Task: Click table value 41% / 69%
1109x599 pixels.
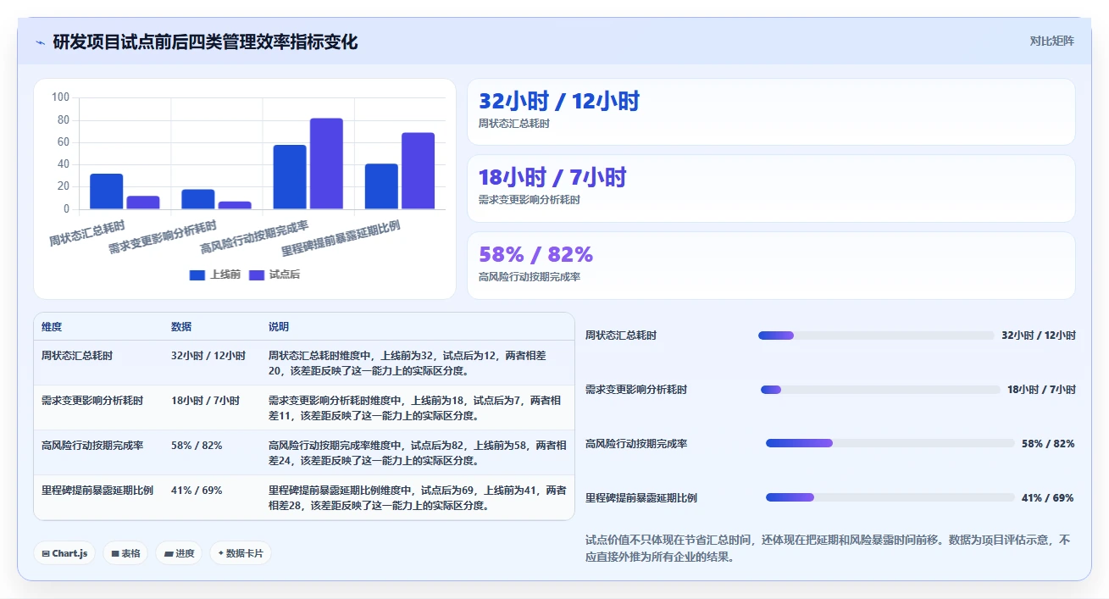Action: (x=197, y=491)
